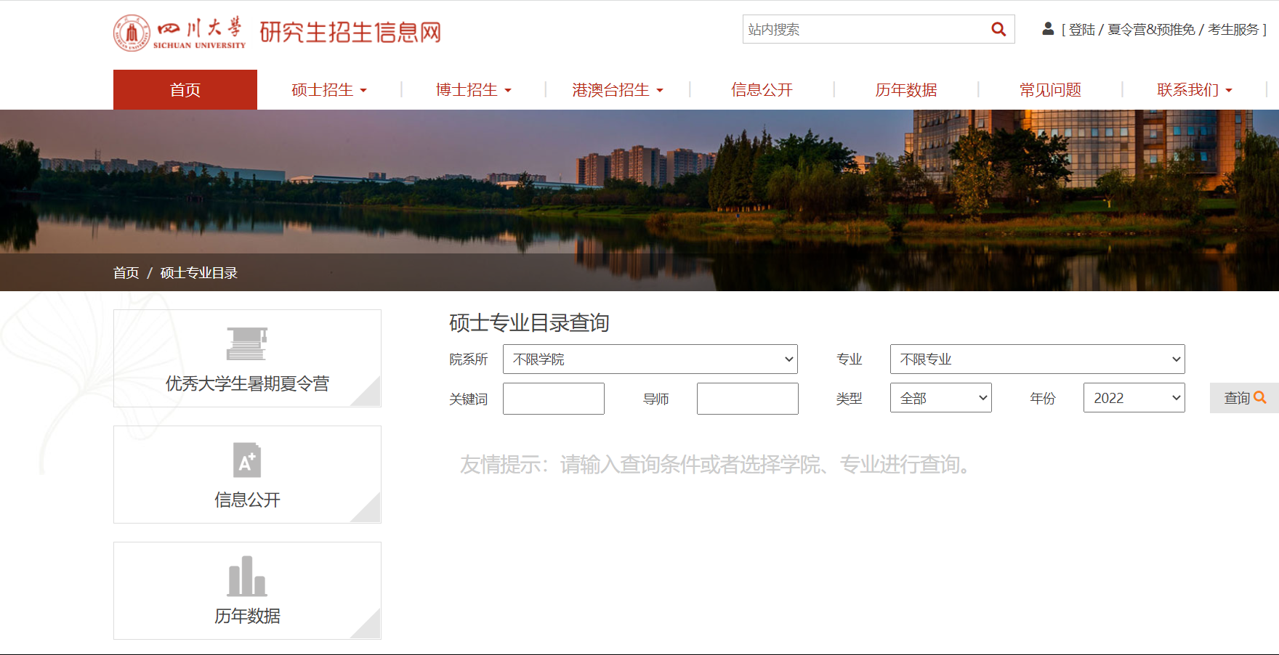Expand the 硕士招生 menu
Screen dimensions: 1279x655
coord(328,90)
